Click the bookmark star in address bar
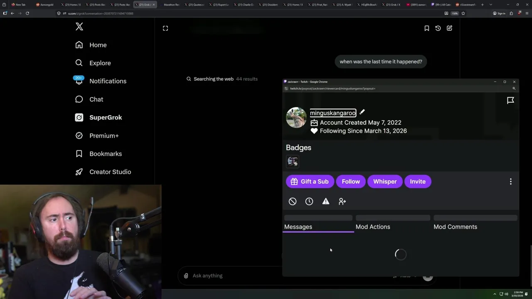Viewport: 532px width, 299px height. coord(463,13)
